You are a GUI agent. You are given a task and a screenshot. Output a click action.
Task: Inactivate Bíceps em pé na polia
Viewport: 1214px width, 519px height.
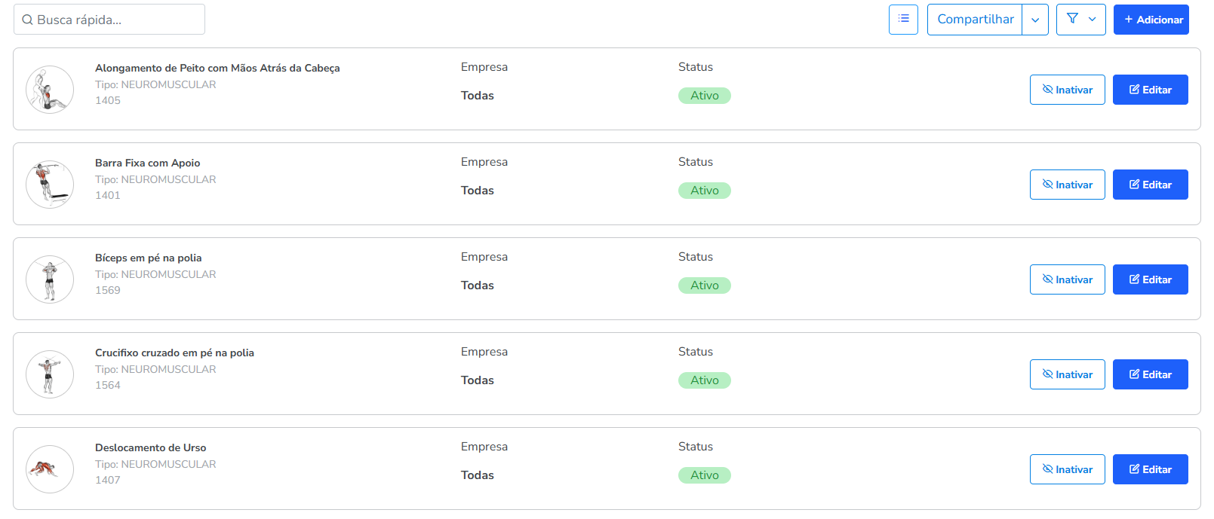[1067, 279]
